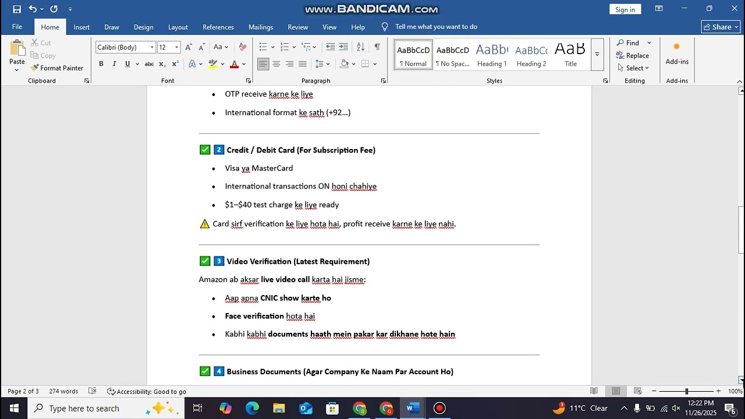Open File Explorer from taskbar
The width and height of the screenshot is (745, 419).
point(279,409)
